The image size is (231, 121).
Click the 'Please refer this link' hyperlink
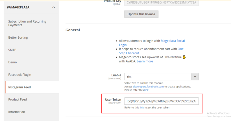146,90
